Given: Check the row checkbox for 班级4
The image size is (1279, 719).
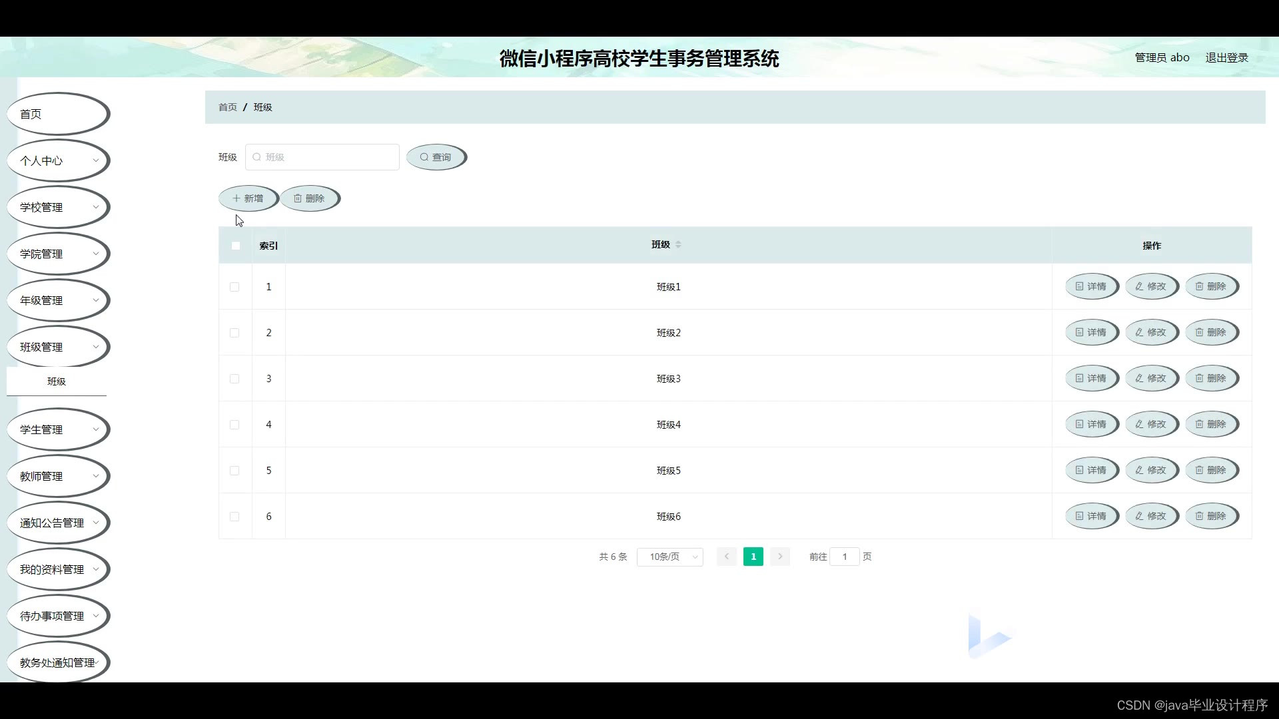Looking at the screenshot, I should 234,425.
